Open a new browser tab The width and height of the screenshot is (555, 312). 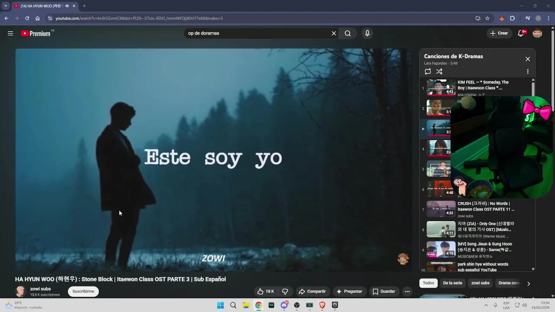pyautogui.click(x=84, y=6)
